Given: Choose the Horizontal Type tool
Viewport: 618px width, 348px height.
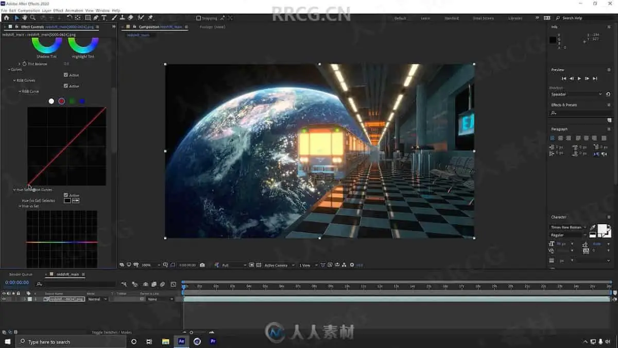Looking at the screenshot, I should click(104, 18).
